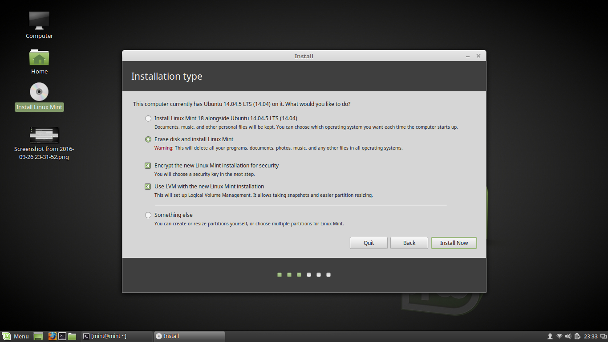The width and height of the screenshot is (608, 342).
Task: Click the Installation type heading
Action: (167, 76)
